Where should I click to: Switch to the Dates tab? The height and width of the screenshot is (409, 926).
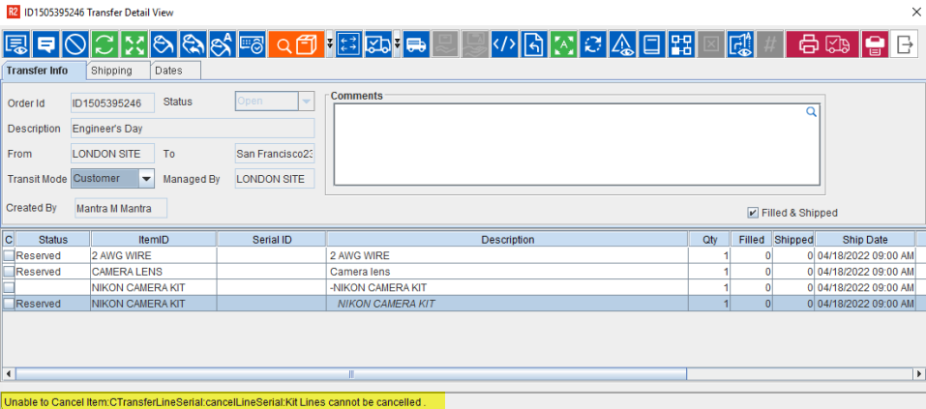(174, 70)
